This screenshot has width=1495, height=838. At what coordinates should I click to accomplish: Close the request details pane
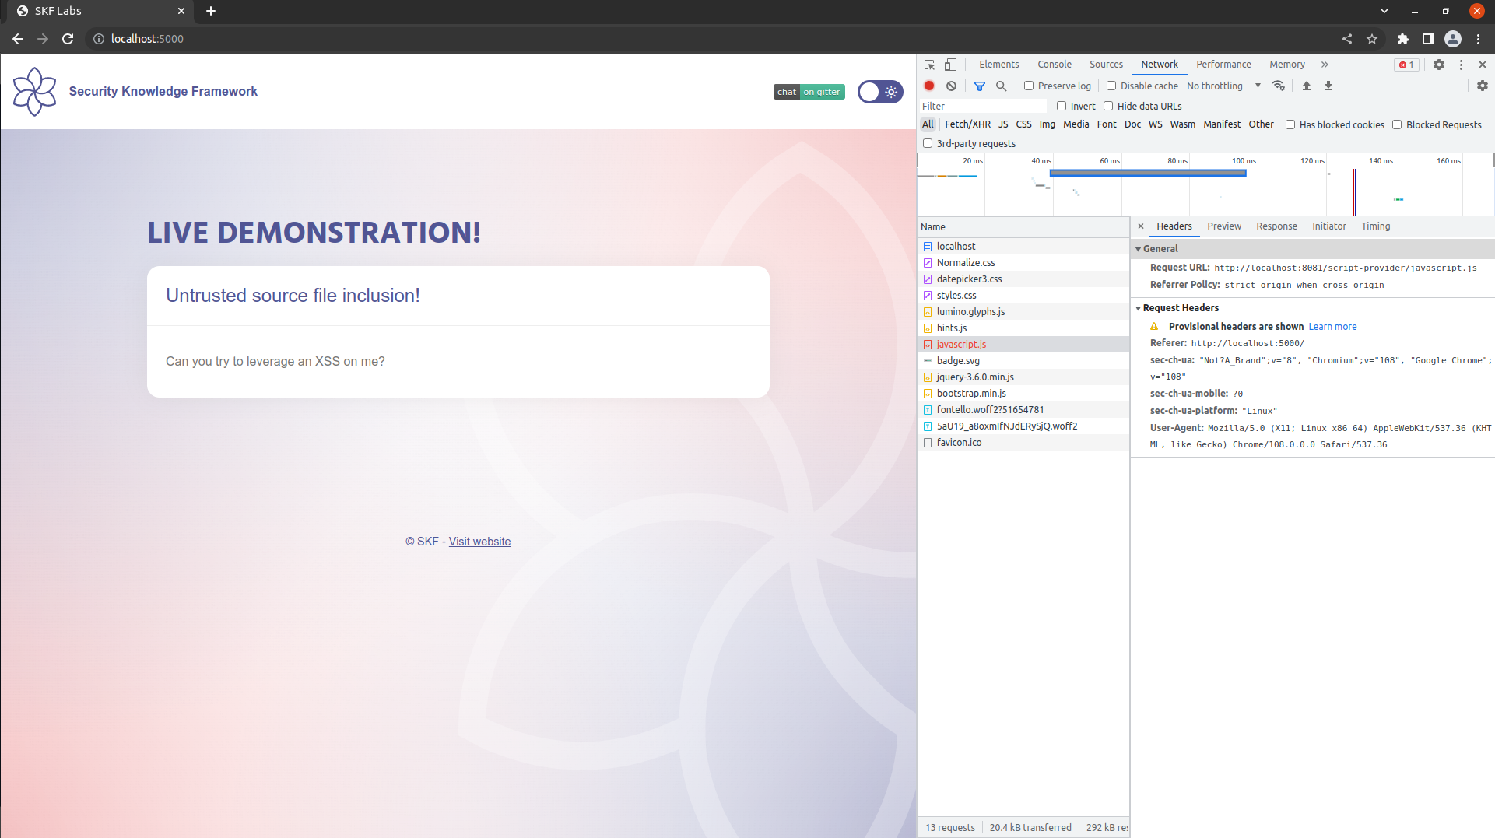click(x=1141, y=226)
